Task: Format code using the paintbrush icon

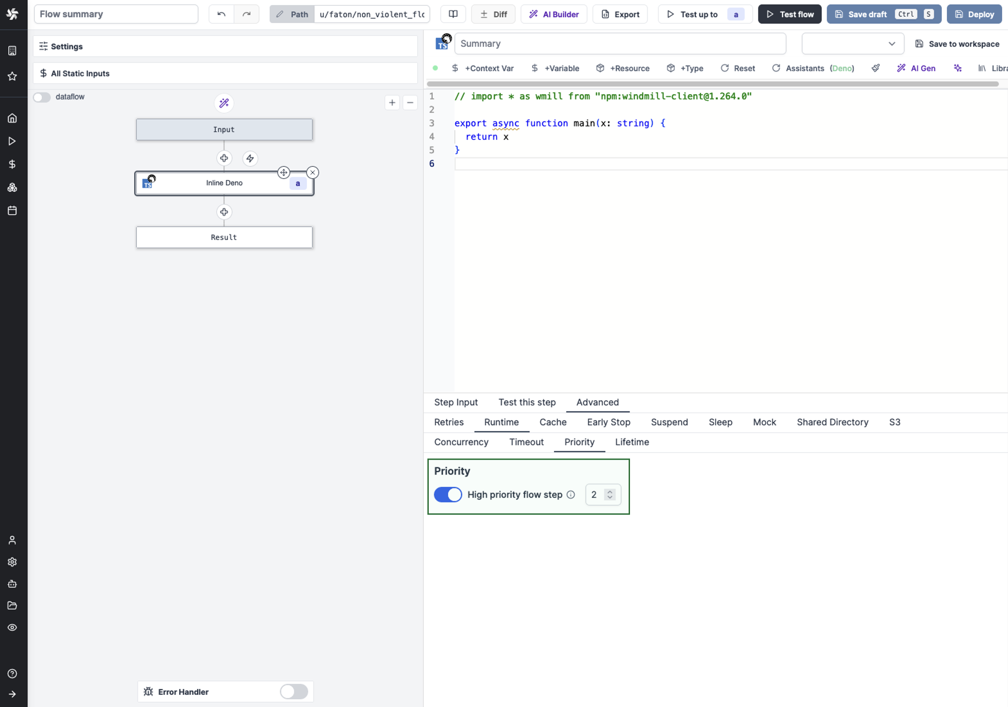Action: (x=875, y=68)
